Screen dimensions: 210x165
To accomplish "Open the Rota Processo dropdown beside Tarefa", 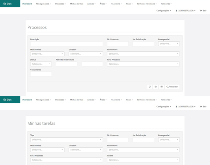I will tap(66, 160).
